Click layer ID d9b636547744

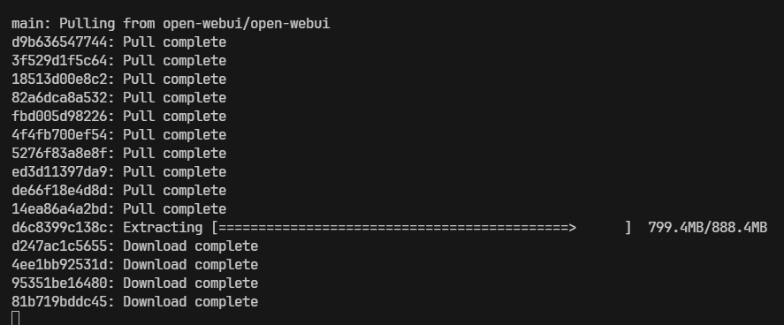(59, 42)
